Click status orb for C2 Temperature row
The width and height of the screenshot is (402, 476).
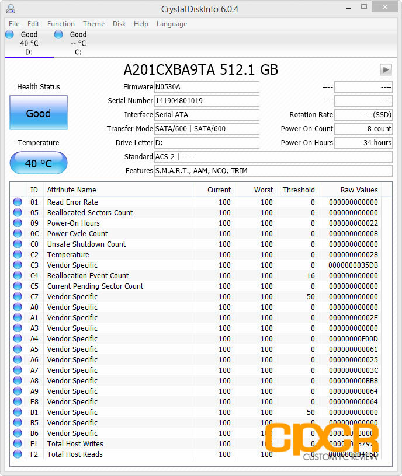coord(18,254)
